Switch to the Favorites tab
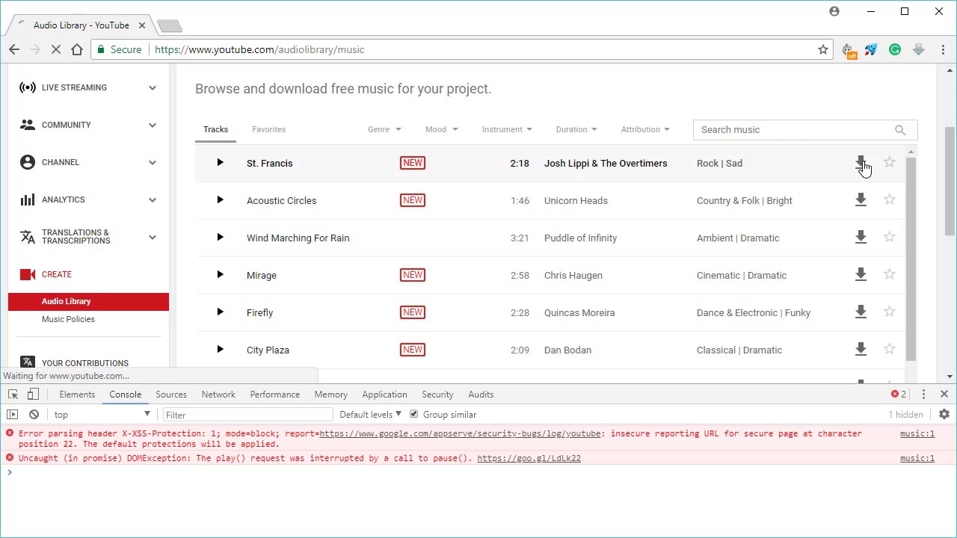 [268, 129]
